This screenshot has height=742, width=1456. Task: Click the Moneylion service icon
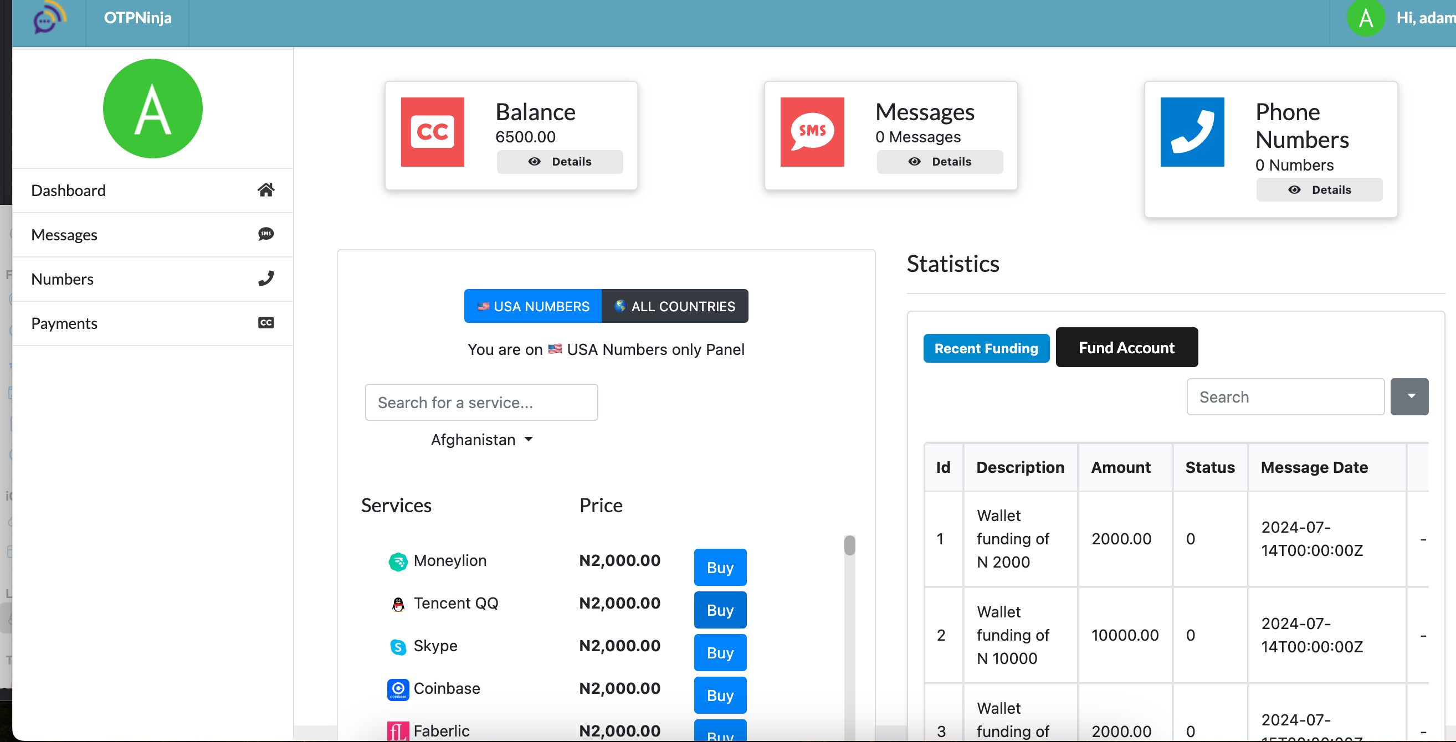pos(398,561)
